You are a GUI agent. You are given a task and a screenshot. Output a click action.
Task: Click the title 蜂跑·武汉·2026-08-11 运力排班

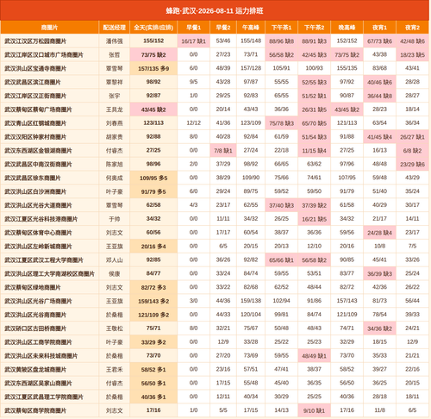[x=215, y=11]
